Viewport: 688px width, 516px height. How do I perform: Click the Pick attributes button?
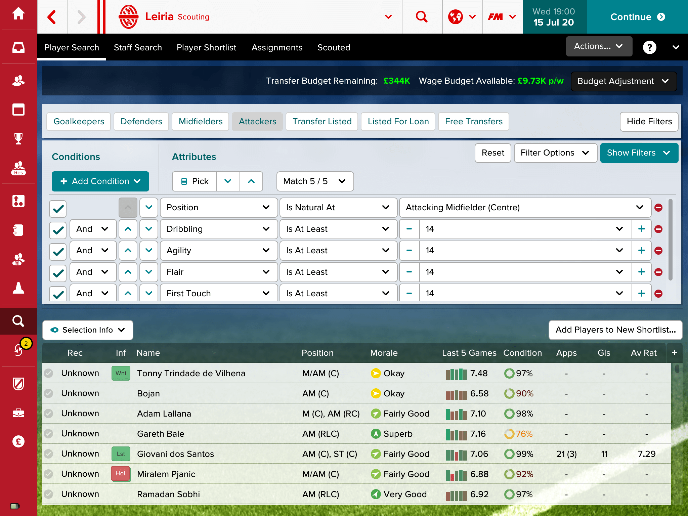[x=195, y=181]
